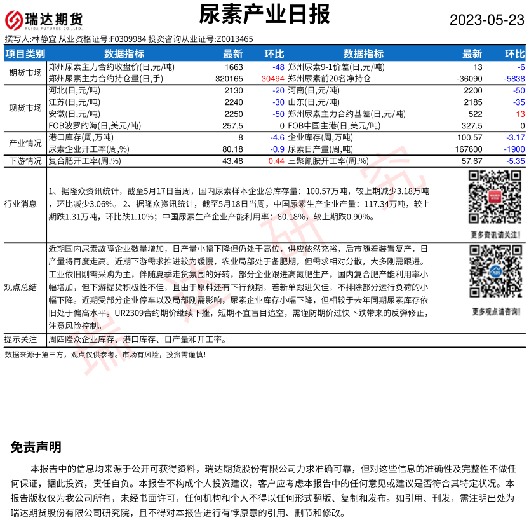
Task: Click the 郑州尿素主力合约收盘价 indicator cell
Action: coord(111,67)
